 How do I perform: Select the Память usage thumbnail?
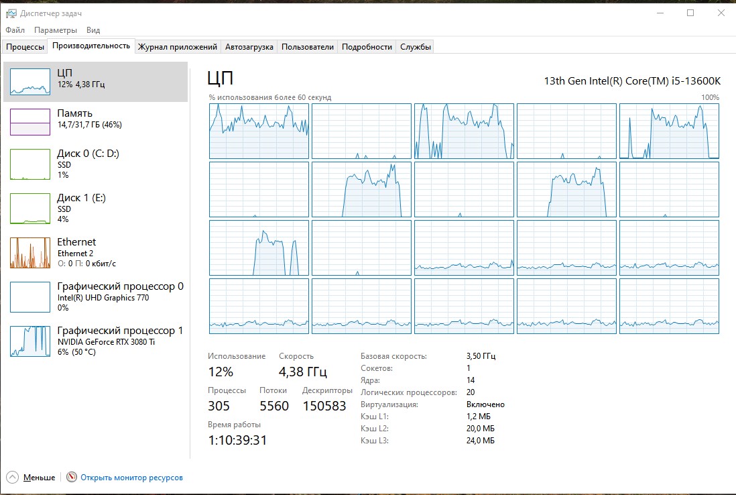[x=30, y=121]
